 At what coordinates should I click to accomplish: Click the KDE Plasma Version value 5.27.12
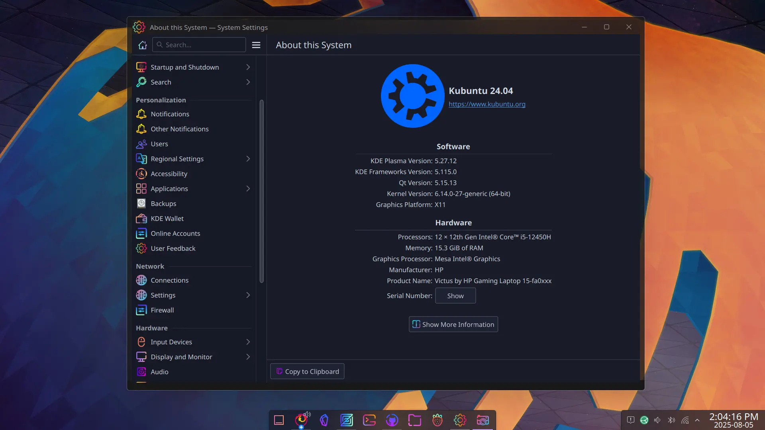click(445, 161)
